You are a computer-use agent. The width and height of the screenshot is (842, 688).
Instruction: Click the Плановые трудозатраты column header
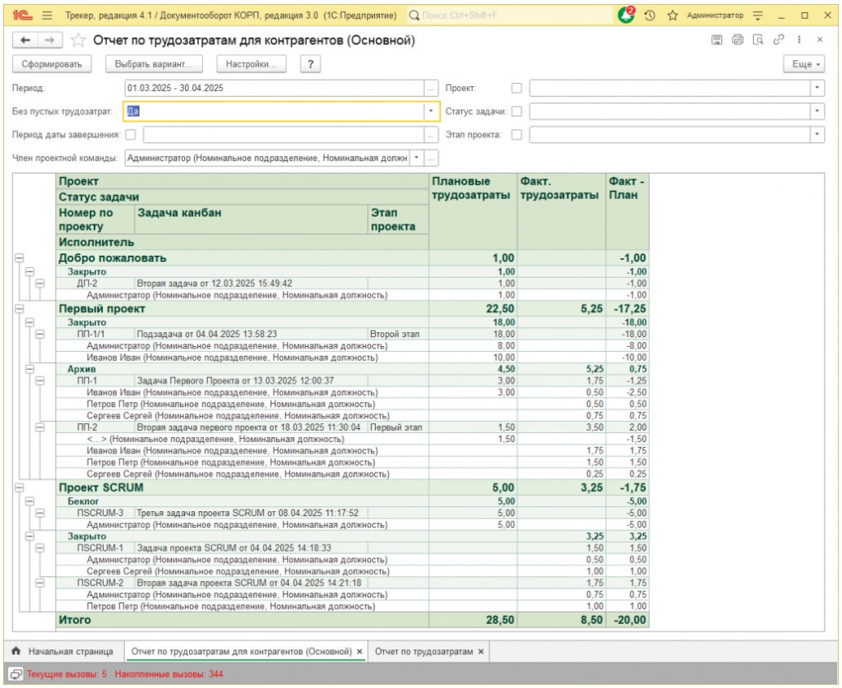tap(473, 211)
